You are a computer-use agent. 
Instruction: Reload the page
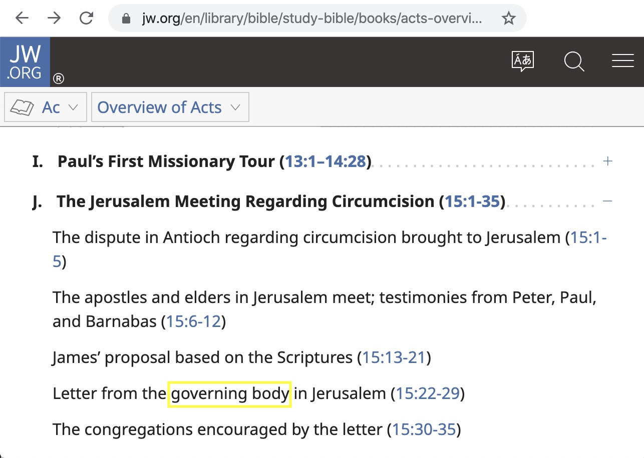(x=86, y=18)
